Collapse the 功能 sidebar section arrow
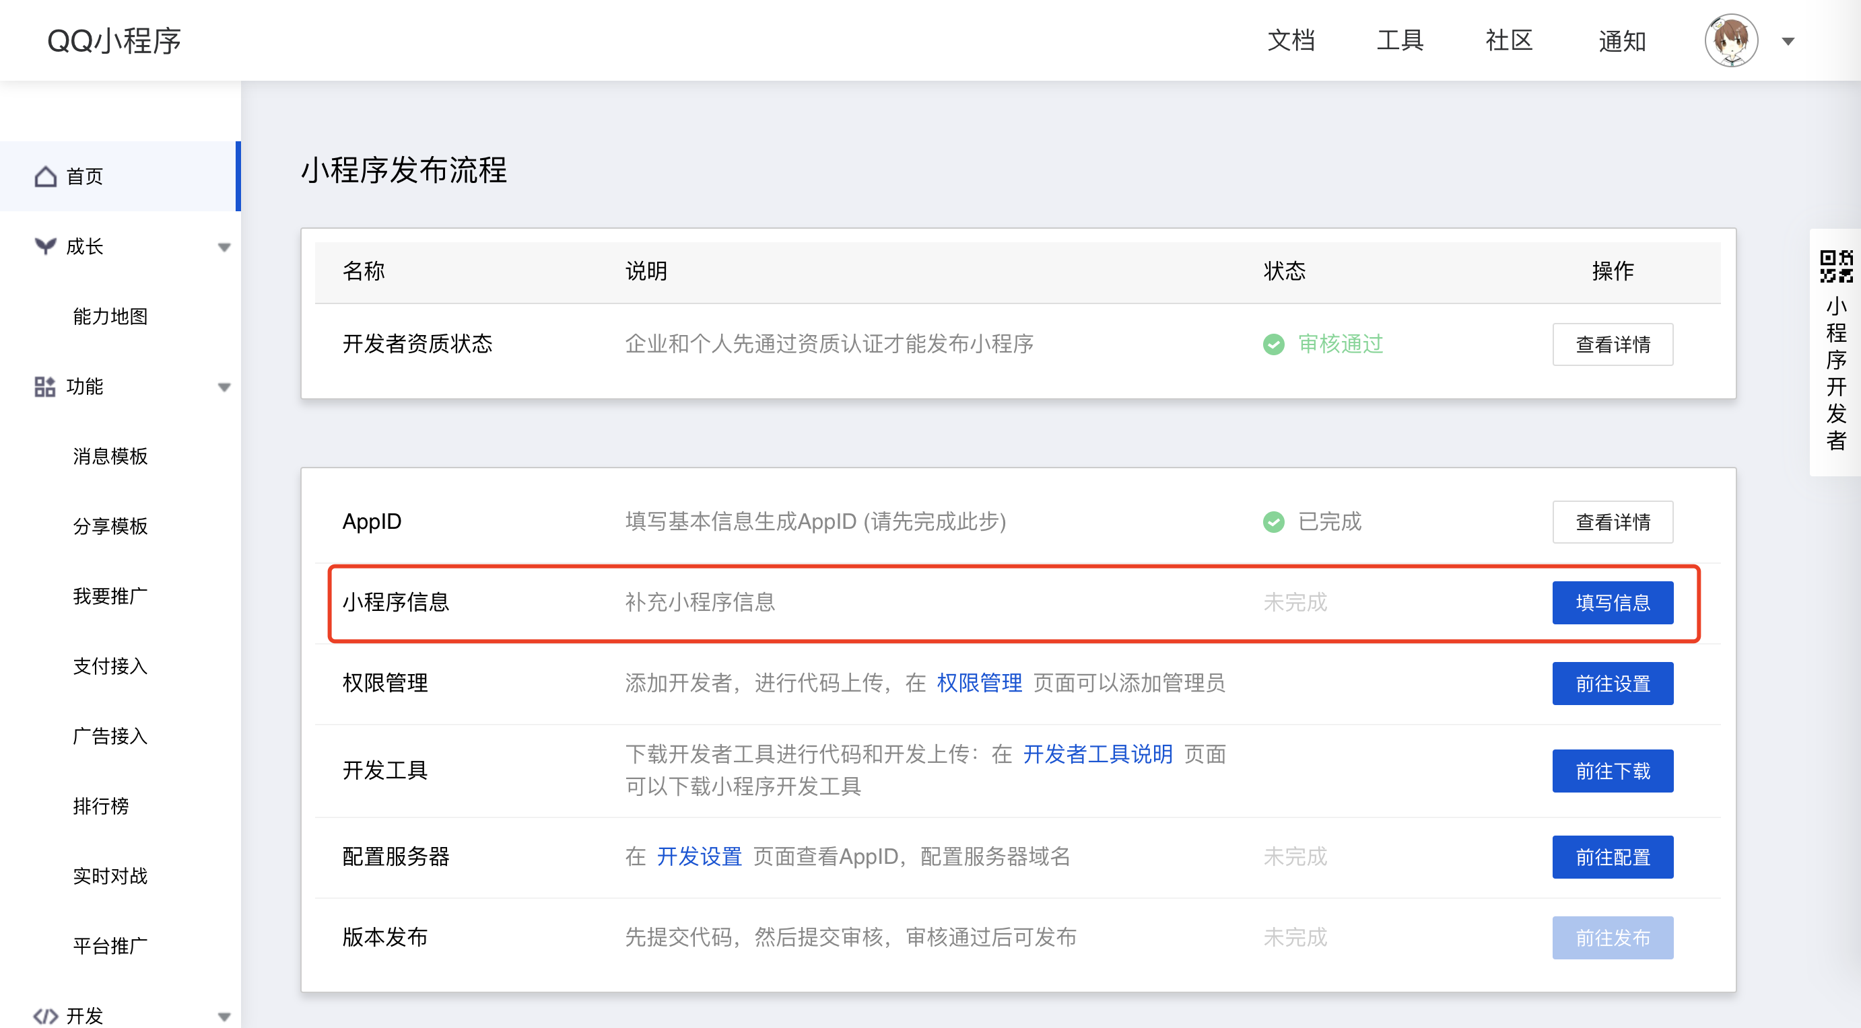 224,387
